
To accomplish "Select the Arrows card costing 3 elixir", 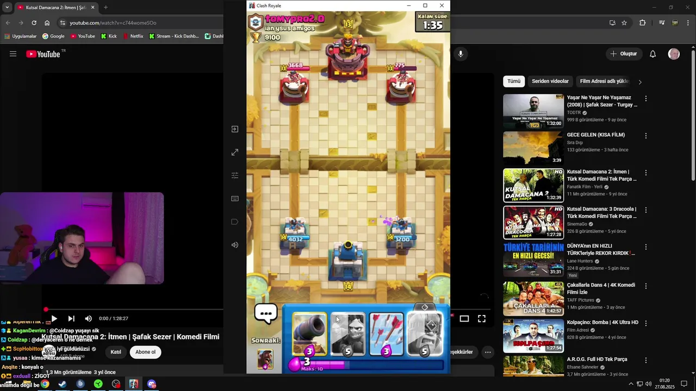I will [x=386, y=335].
